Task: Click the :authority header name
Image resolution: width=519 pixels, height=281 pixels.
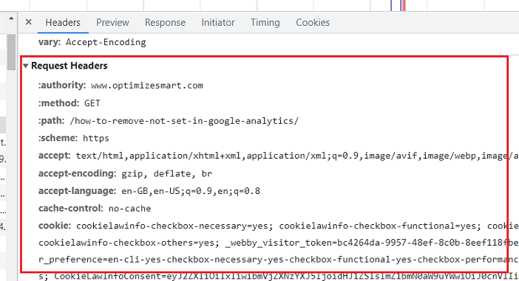Action: 62,86
